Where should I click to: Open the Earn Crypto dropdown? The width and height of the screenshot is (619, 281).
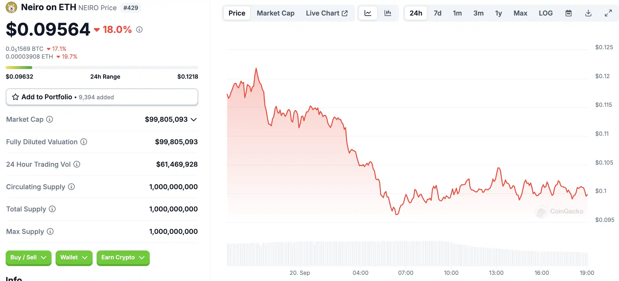coord(123,258)
